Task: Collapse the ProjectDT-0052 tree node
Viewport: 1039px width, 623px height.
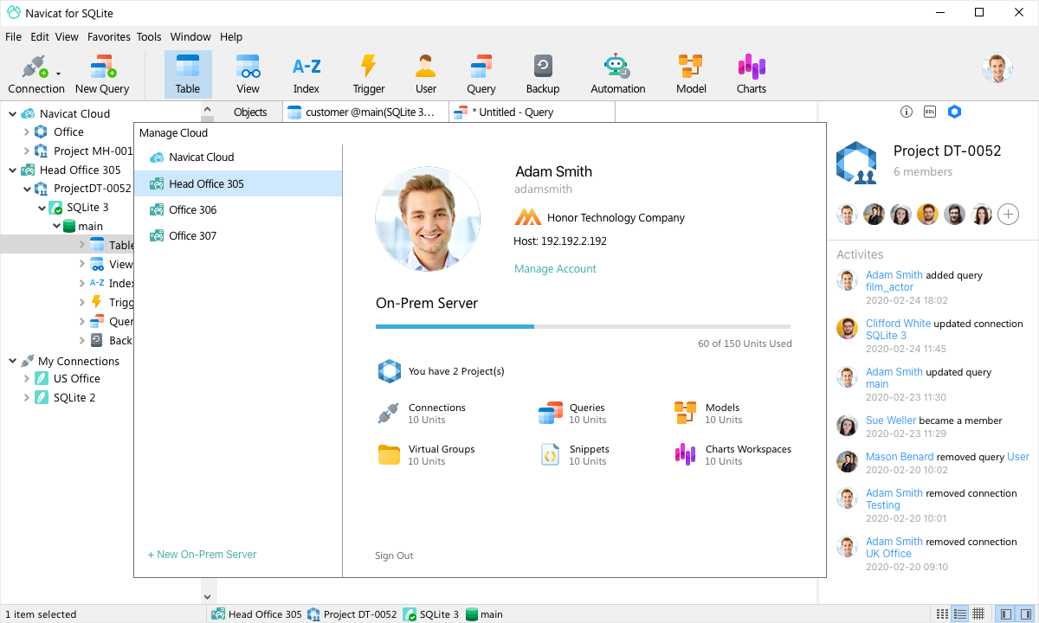Action: (x=26, y=188)
